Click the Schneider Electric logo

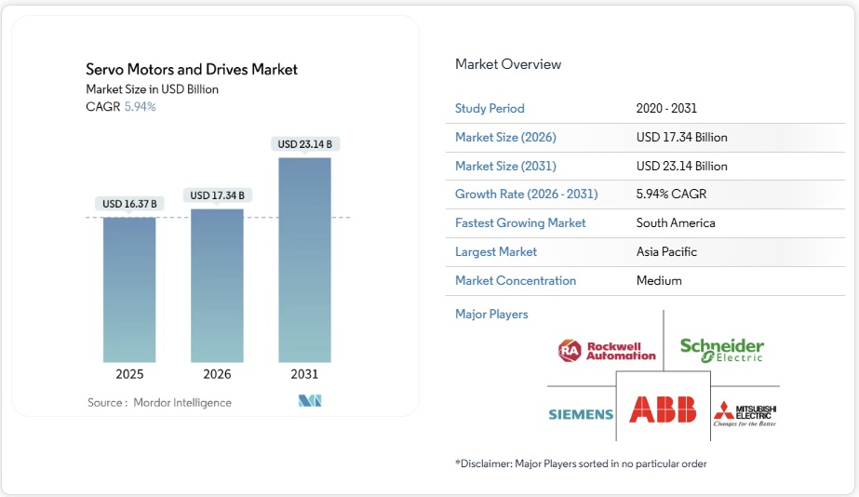click(721, 350)
